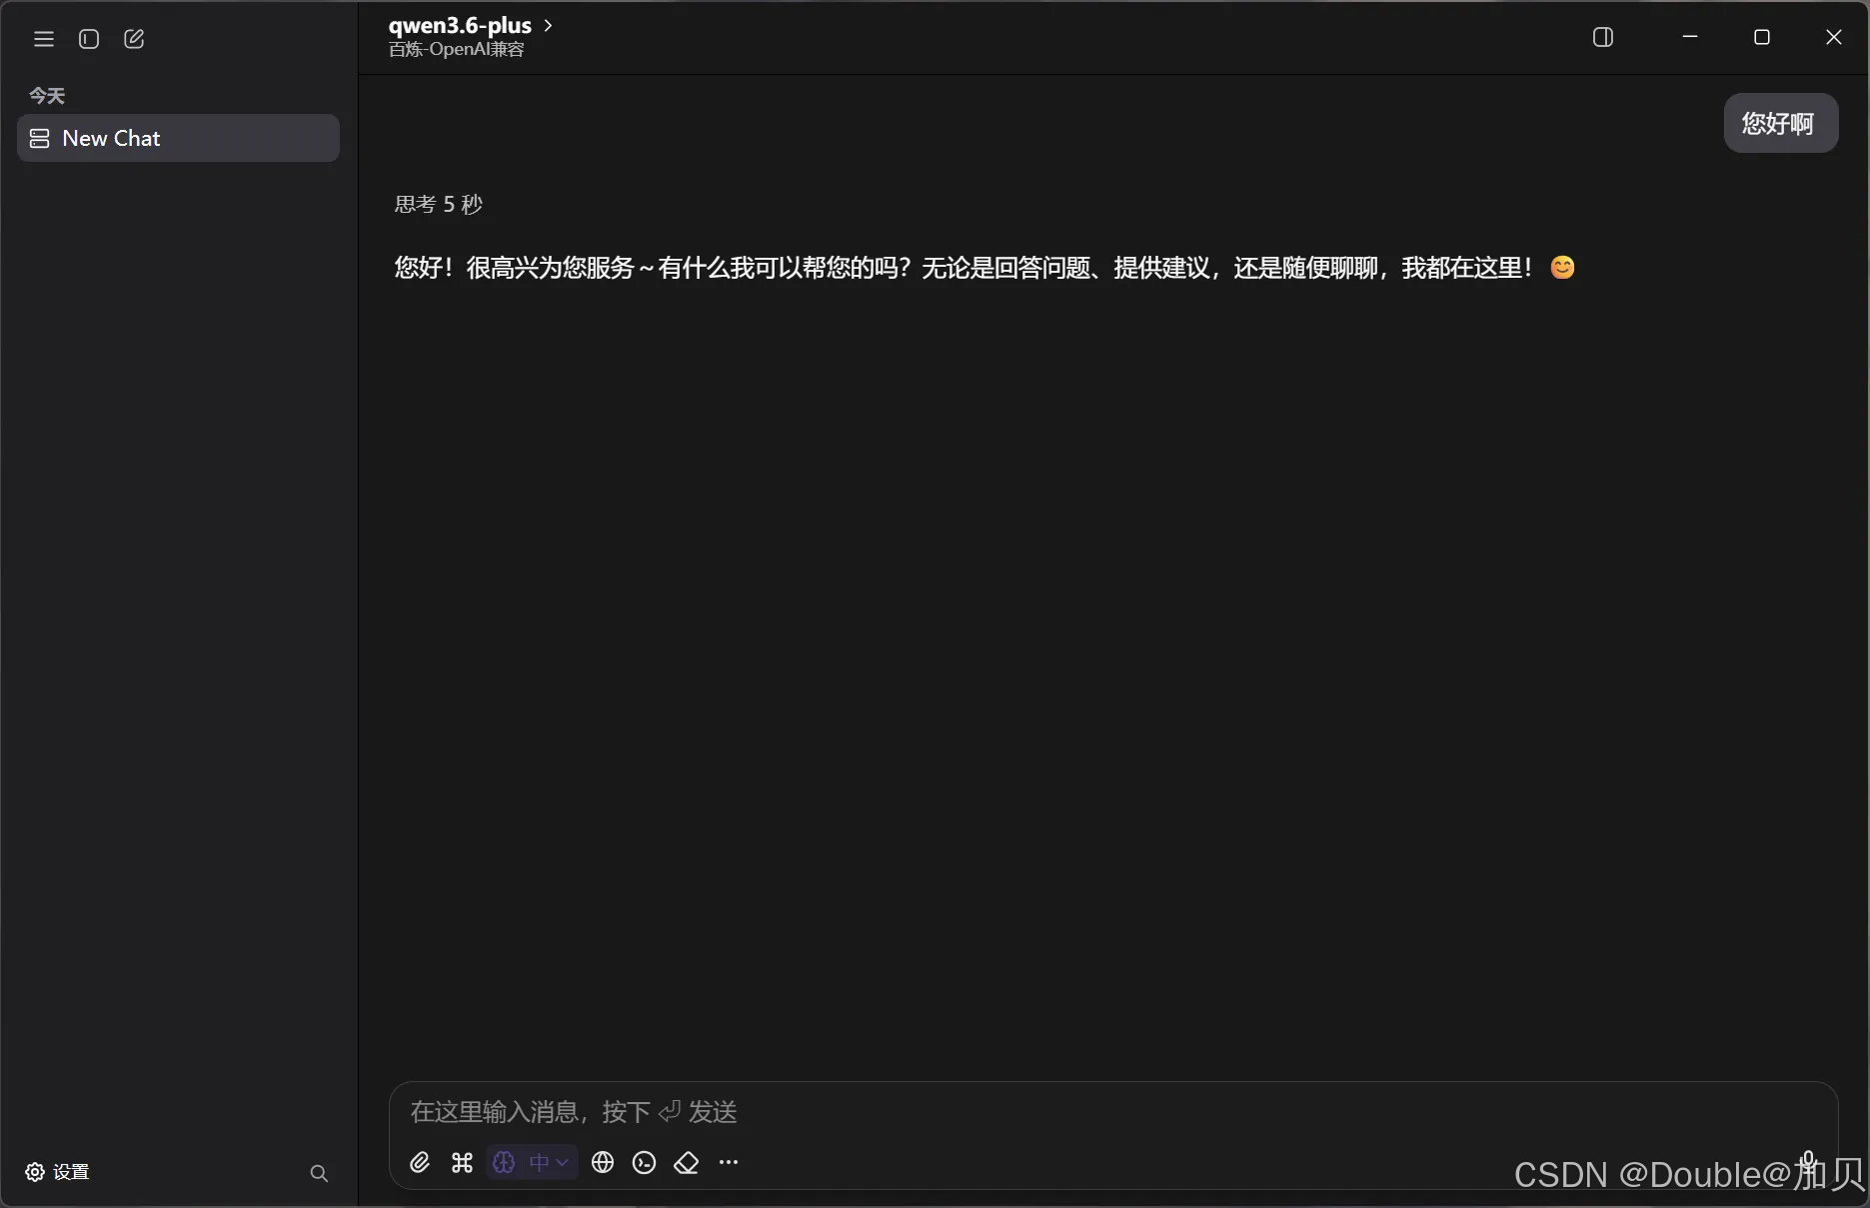Enable web search globe icon
Viewport: 1870px width, 1208px height.
point(603,1163)
